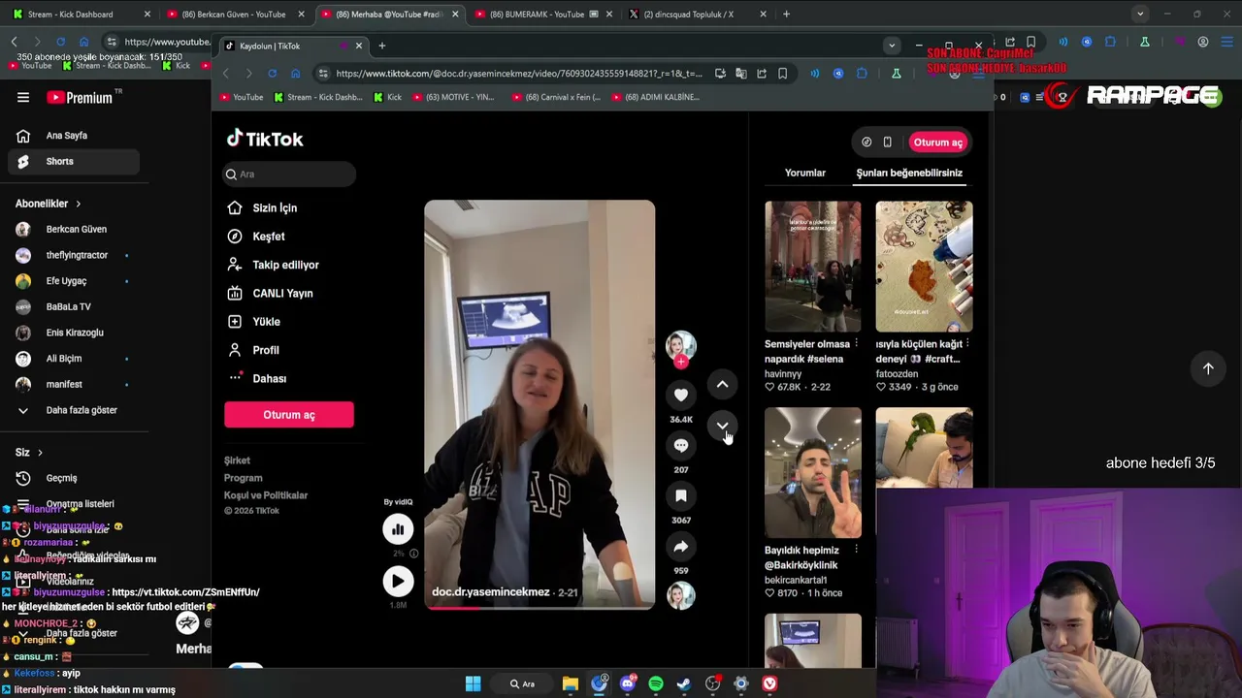1242x698 pixels.
Task: Click the red Oturum aç sidebar button
Action: 289,415
